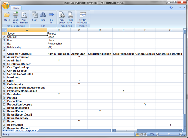188x138 pixels.
Task: Open Page Setup
Action: point(62,18)
